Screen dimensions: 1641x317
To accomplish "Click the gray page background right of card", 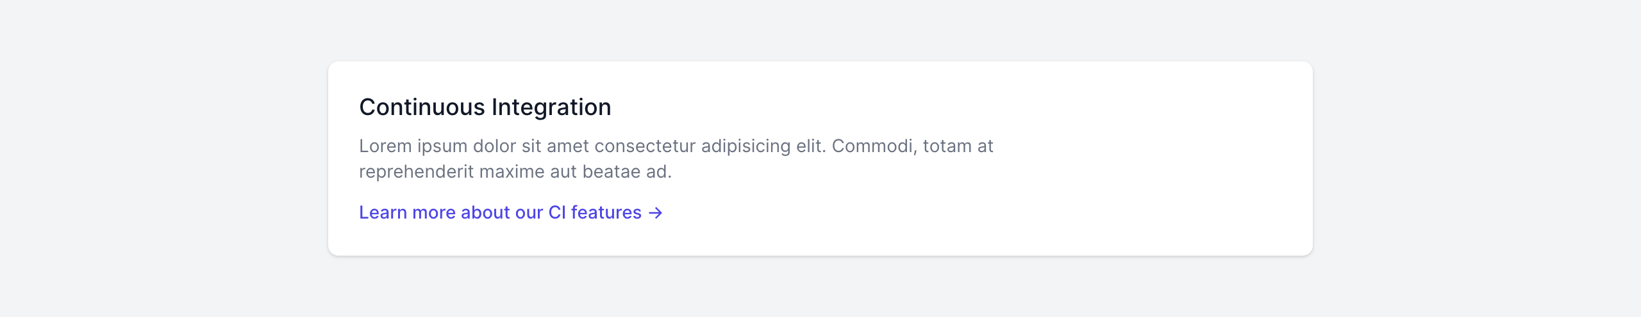I will point(1474,158).
